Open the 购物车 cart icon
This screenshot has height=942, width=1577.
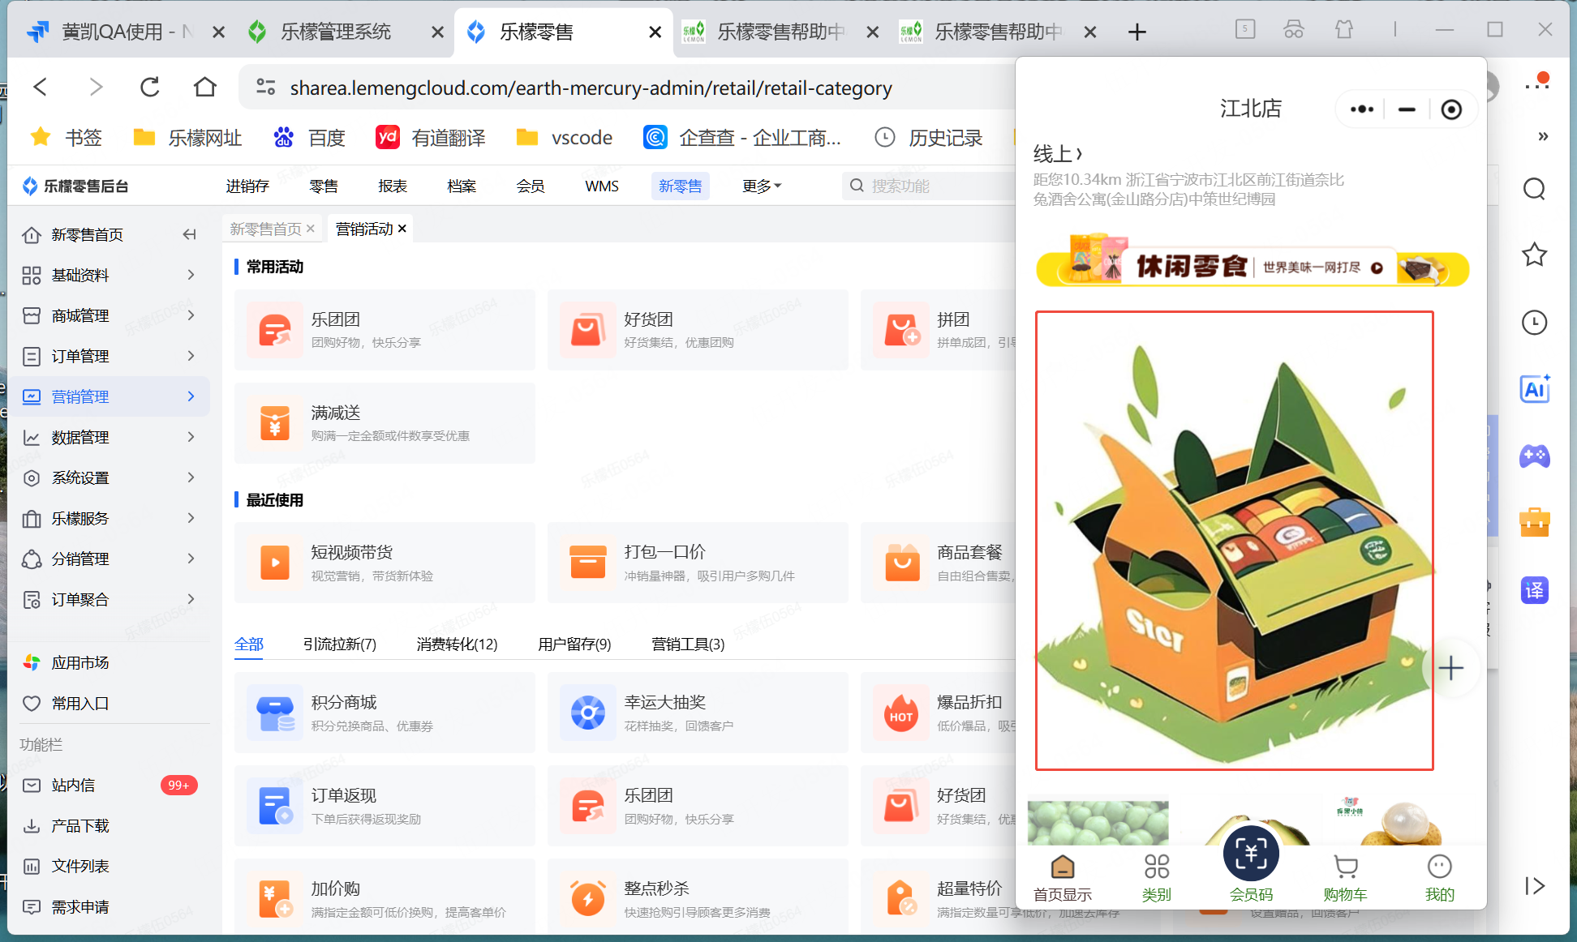[1345, 867]
